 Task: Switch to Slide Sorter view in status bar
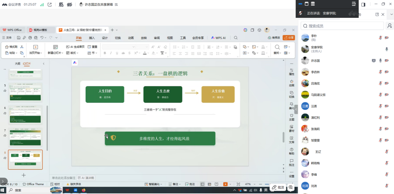pos(210,184)
